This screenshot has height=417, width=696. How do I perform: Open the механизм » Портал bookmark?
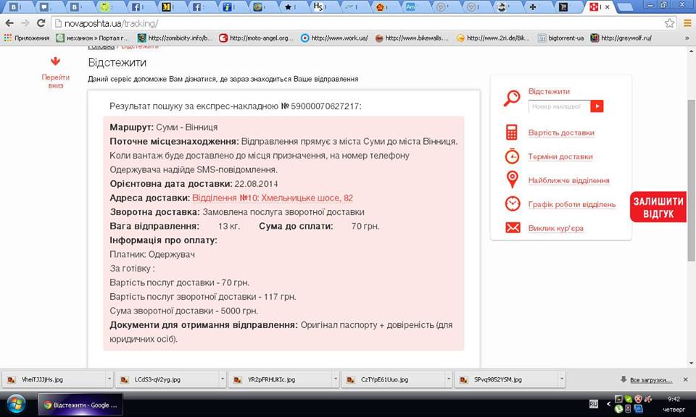[x=92, y=38]
